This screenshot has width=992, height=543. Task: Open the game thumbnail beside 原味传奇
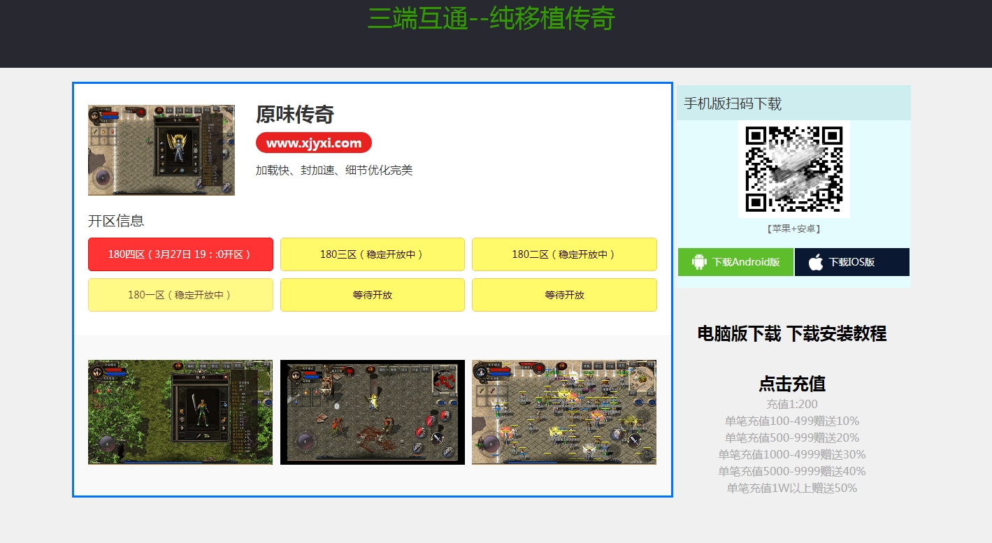(161, 150)
